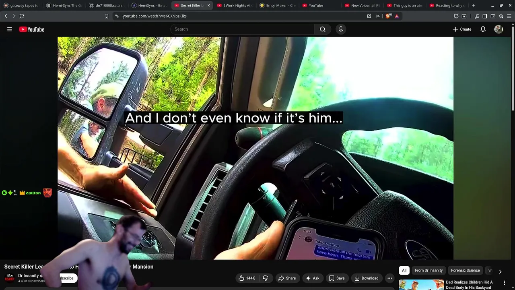515x290 pixels.
Task: Click the address bar URL
Action: (154, 16)
